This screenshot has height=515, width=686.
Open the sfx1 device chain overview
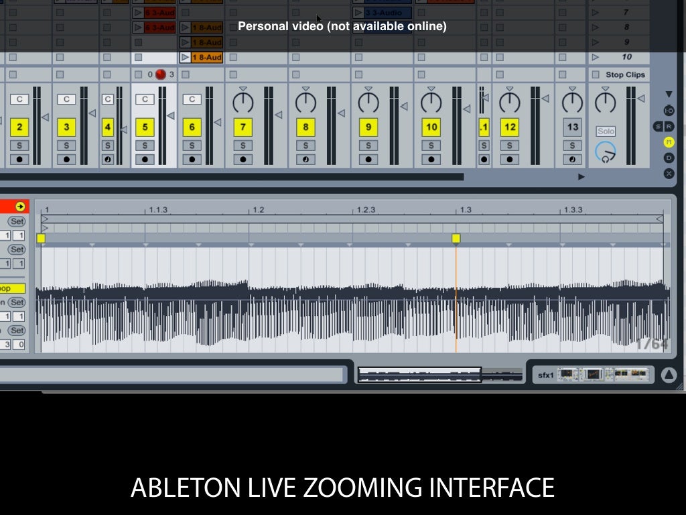click(593, 374)
